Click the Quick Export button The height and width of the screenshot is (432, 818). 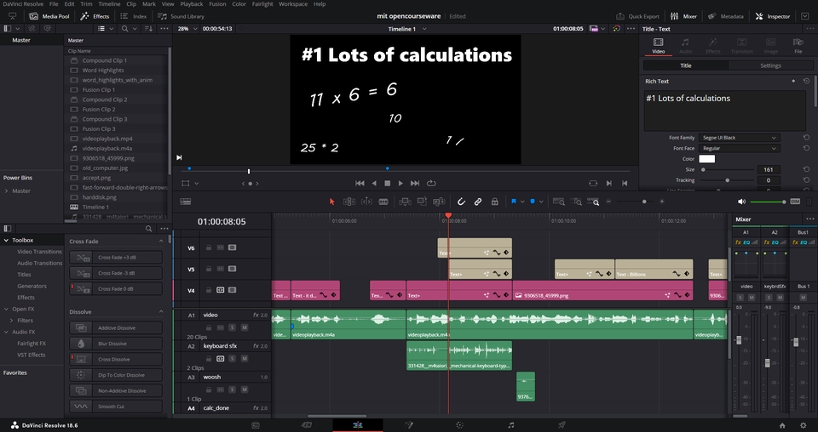coord(637,16)
